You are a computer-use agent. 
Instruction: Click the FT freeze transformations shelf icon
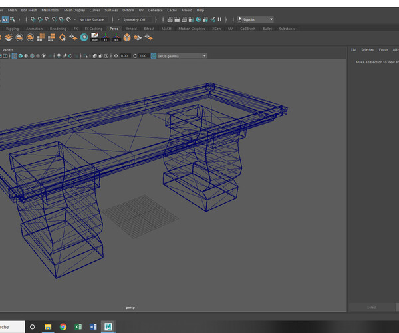click(106, 38)
